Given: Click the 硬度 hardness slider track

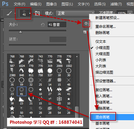Looking at the screenshot, I should [x=37, y=45].
